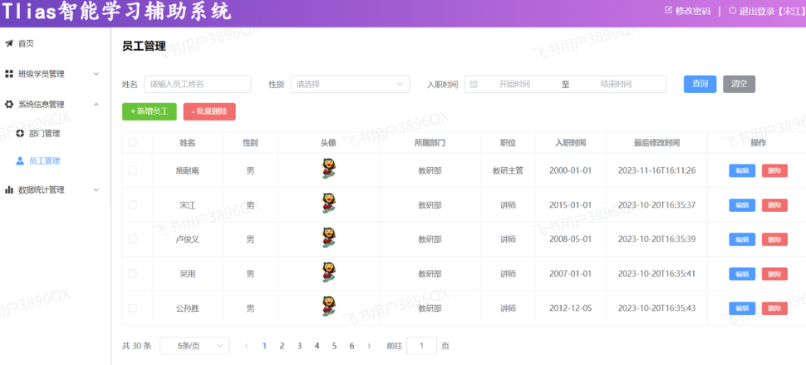This screenshot has width=806, height=365.
Task: Click the 结束时间 date field
Action: 615,84
